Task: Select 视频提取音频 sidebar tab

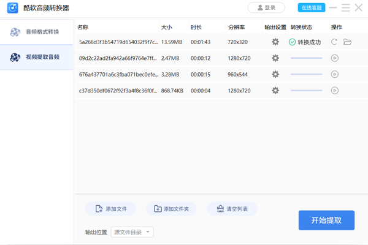Action: point(36,57)
